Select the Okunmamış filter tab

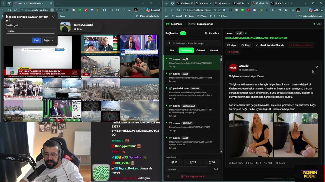coord(186,50)
